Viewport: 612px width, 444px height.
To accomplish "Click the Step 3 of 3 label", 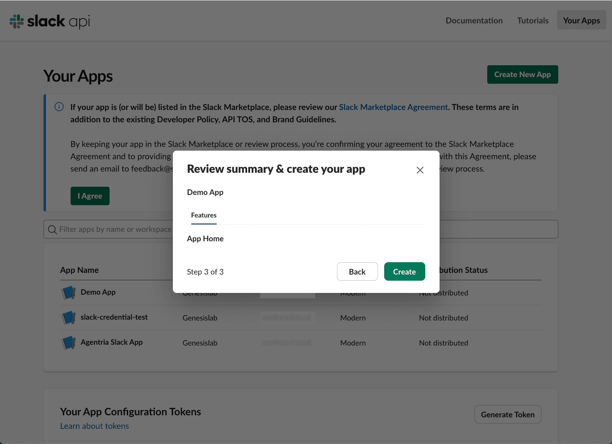I will pos(205,272).
